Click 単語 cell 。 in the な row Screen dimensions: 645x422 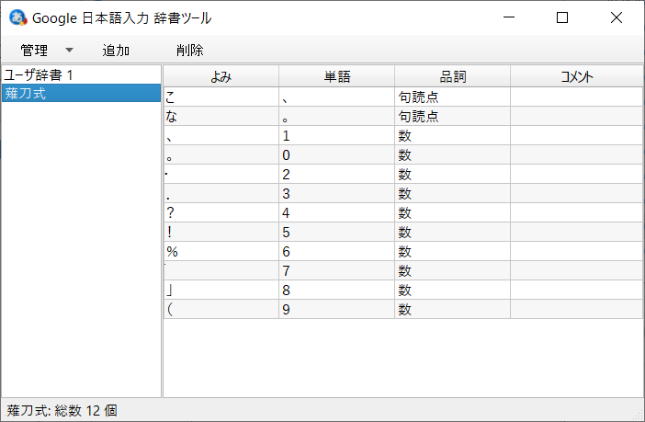(337, 116)
